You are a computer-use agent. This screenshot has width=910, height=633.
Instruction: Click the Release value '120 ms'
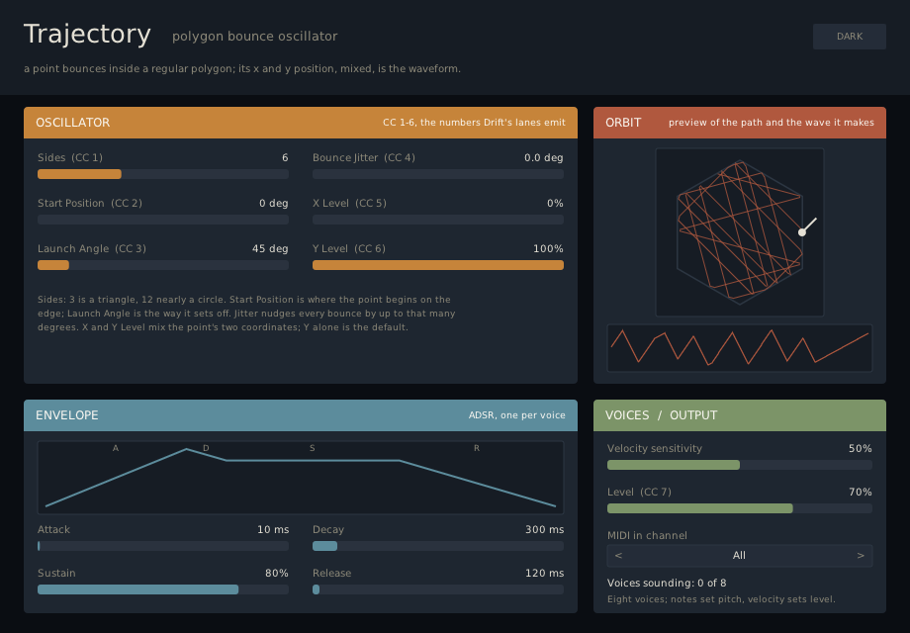click(x=544, y=574)
